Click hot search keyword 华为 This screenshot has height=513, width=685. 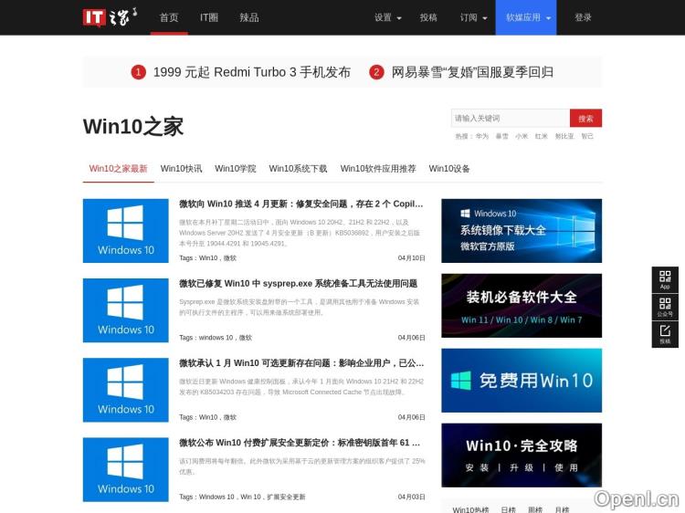[x=482, y=136]
